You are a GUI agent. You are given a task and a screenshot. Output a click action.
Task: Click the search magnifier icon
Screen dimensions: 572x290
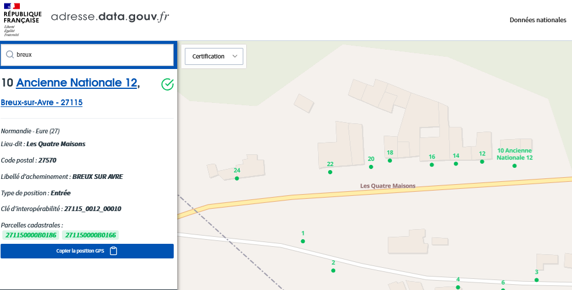tap(10, 55)
